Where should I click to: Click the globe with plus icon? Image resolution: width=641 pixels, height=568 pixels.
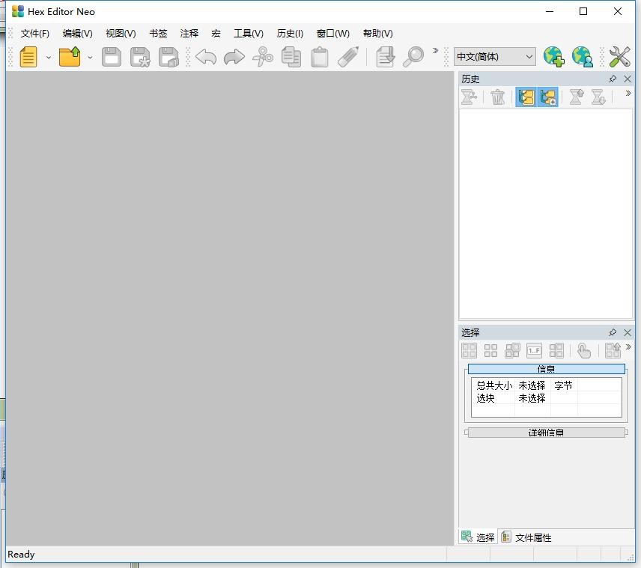coord(554,56)
